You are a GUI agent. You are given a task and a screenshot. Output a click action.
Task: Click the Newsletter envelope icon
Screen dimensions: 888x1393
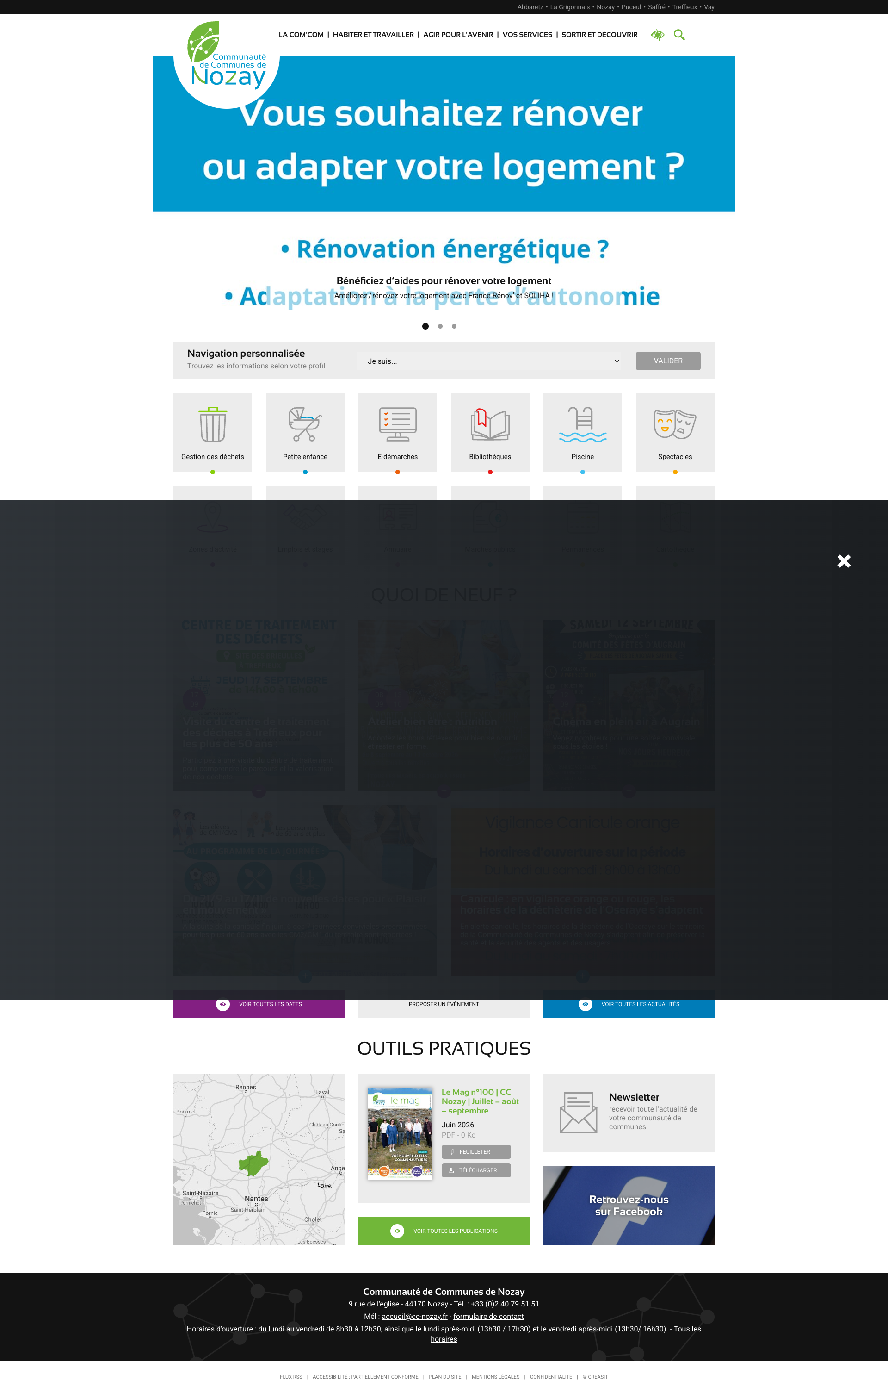pos(578,1113)
